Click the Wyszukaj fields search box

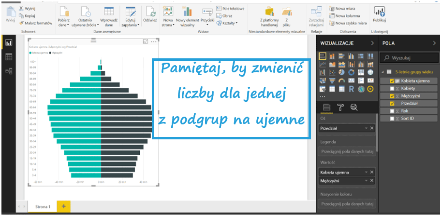(x=411, y=58)
